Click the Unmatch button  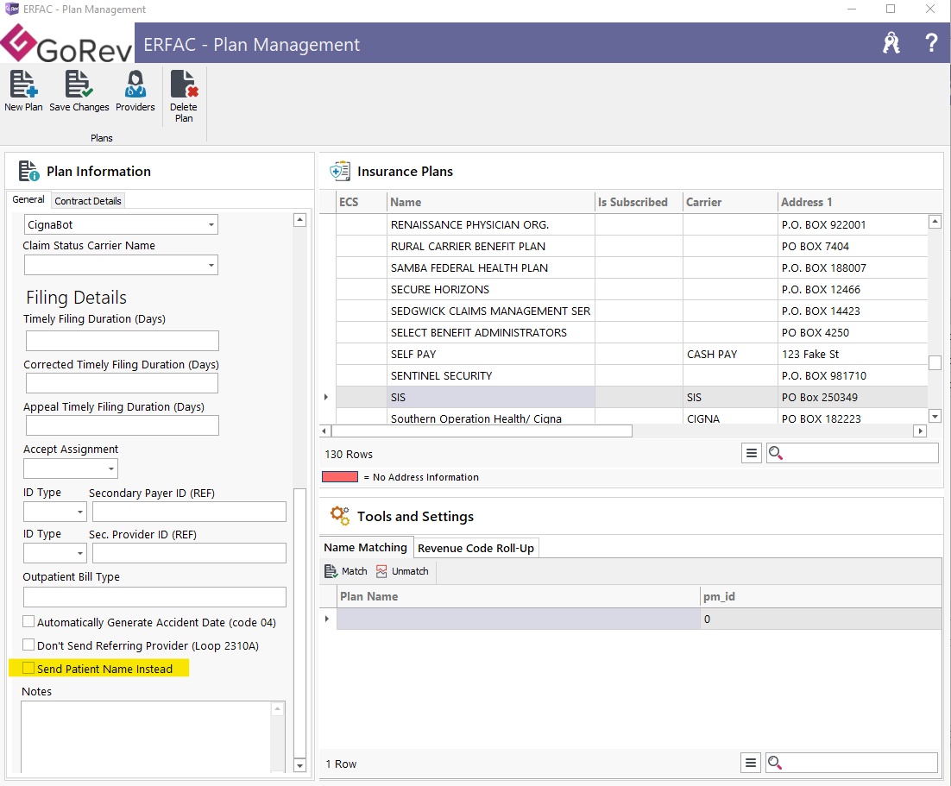pos(402,571)
